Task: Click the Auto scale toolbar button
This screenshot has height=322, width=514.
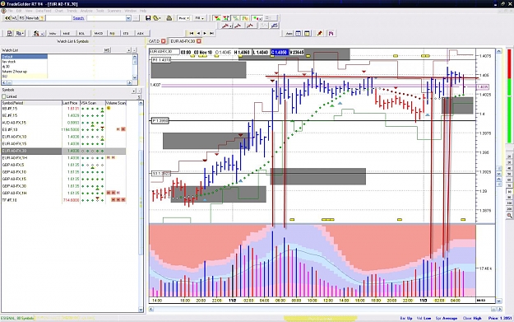Action: click(289, 33)
